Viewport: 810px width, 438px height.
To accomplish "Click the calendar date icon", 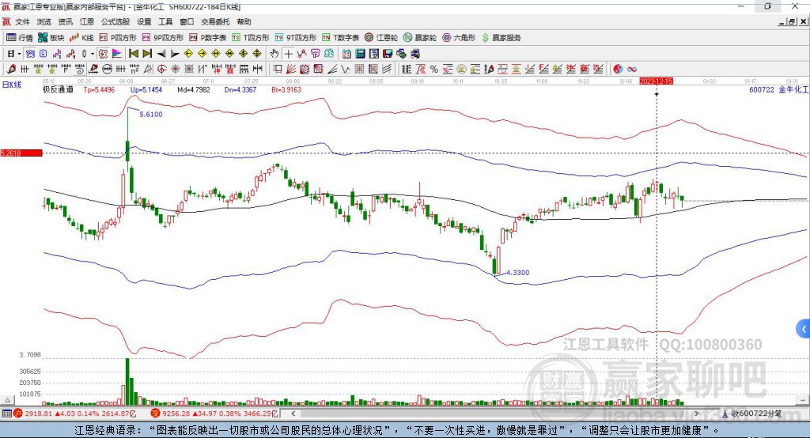I will (346, 54).
